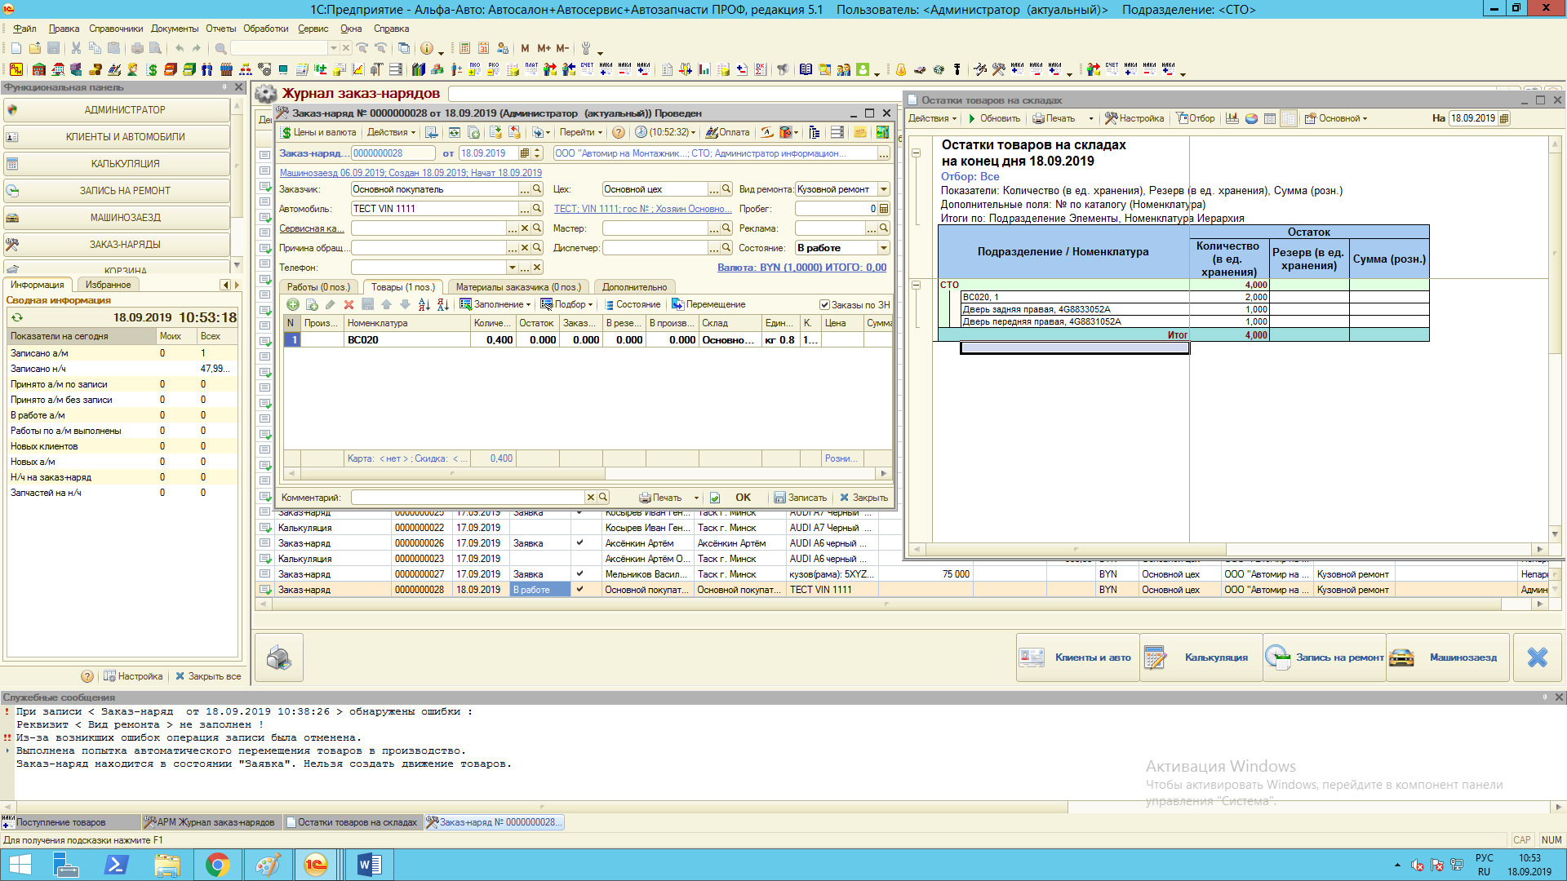Click Записать button in order window
The height and width of the screenshot is (881, 1567).
coord(800,498)
